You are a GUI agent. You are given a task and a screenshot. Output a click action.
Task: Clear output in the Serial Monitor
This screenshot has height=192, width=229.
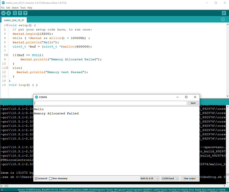pyautogui.click(x=190, y=178)
